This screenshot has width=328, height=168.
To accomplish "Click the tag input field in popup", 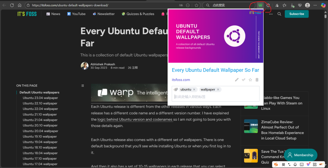I will point(215,97).
